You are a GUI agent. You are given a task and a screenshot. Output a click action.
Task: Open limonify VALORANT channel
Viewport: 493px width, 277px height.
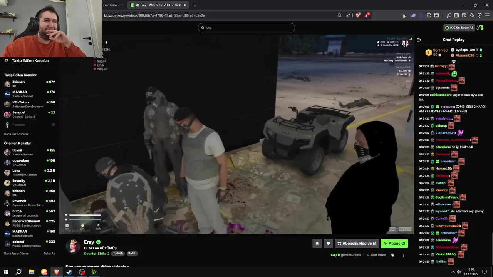[x=30, y=183]
